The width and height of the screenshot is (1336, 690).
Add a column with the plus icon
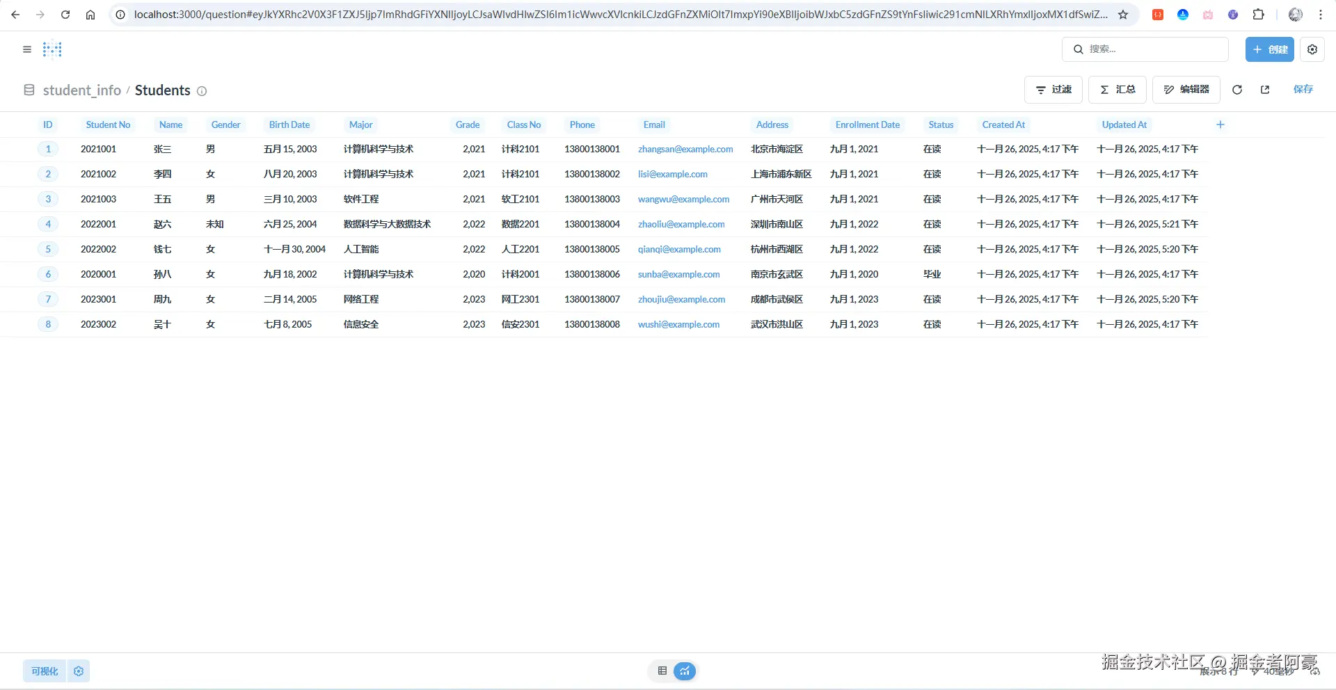pyautogui.click(x=1220, y=125)
